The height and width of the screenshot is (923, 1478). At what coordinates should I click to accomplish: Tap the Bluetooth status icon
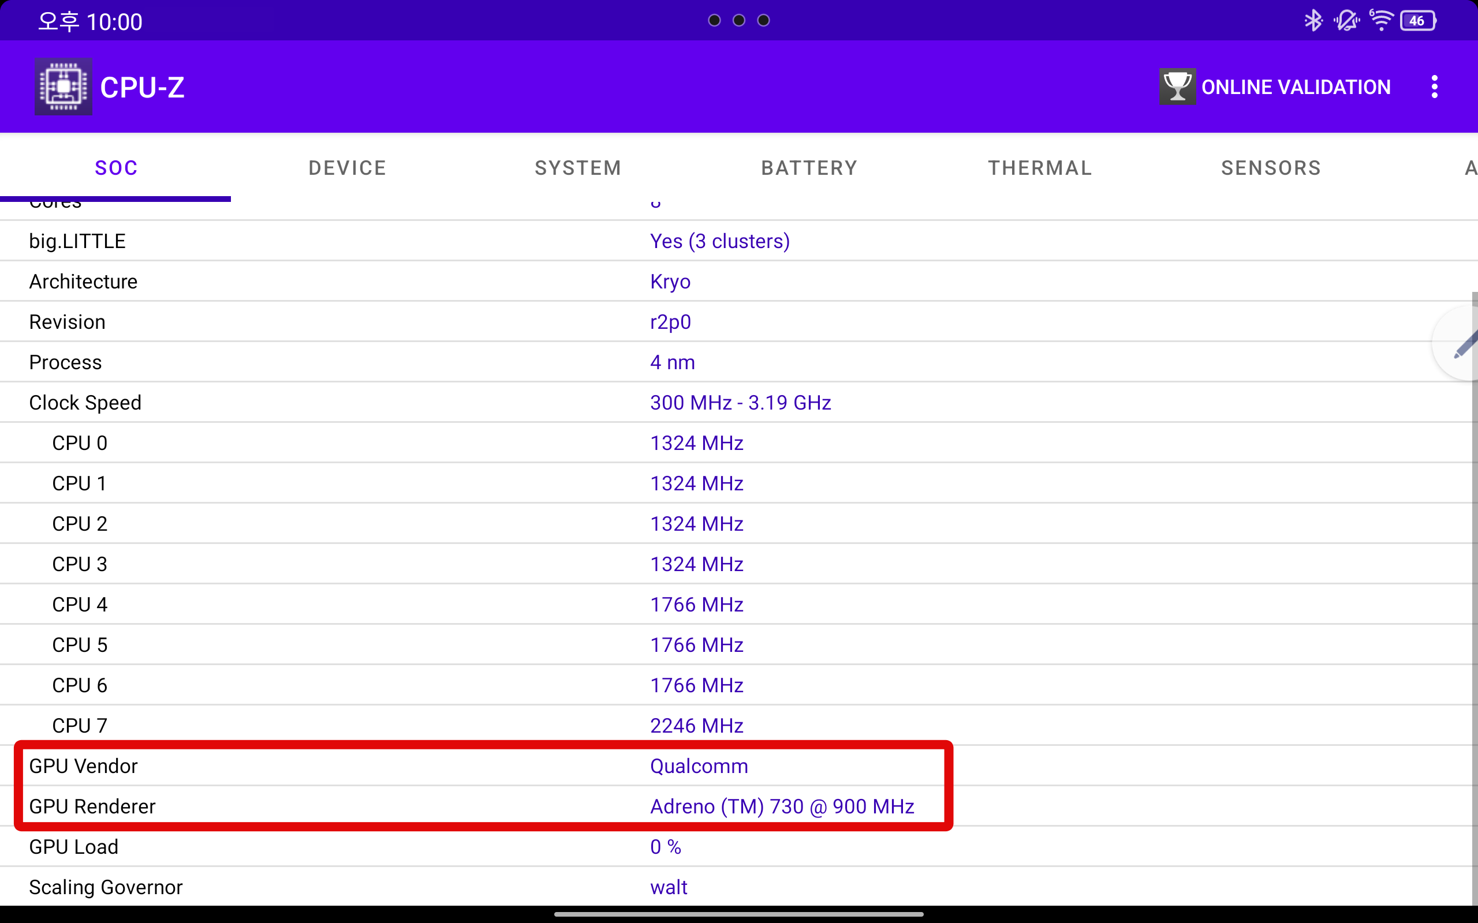pos(1312,21)
